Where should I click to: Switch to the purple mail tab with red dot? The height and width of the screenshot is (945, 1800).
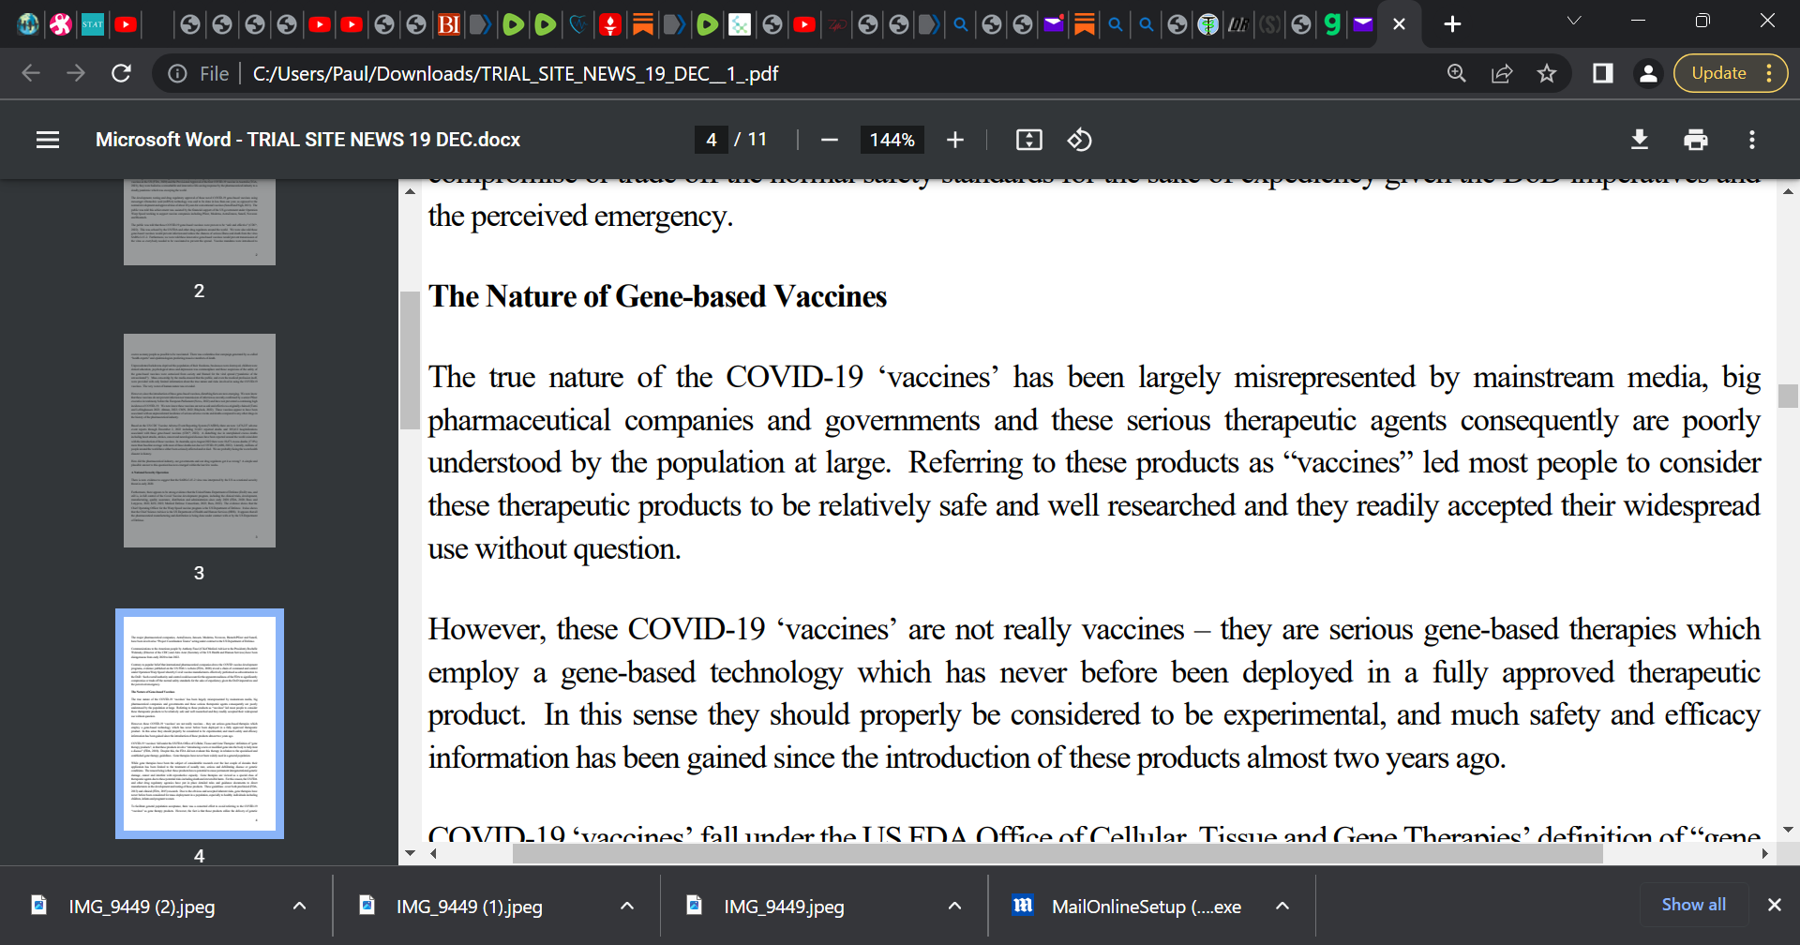click(x=1053, y=24)
